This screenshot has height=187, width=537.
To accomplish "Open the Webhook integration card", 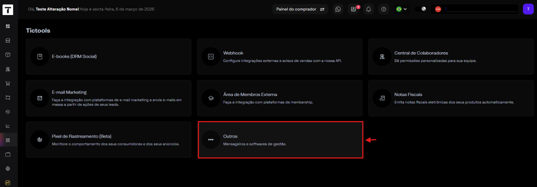I will (x=279, y=57).
